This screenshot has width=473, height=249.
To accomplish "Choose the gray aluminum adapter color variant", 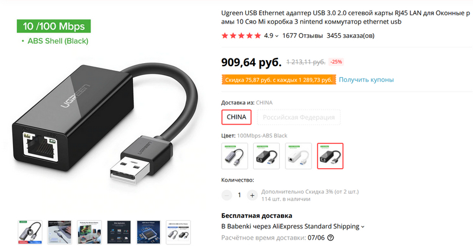I will tap(235, 156).
